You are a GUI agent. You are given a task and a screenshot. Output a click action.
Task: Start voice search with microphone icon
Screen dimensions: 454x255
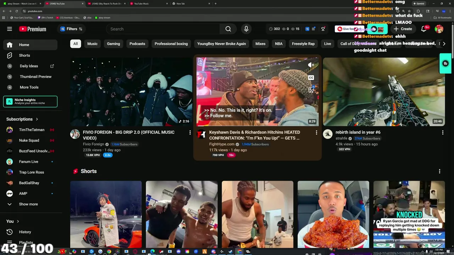pyautogui.click(x=246, y=29)
